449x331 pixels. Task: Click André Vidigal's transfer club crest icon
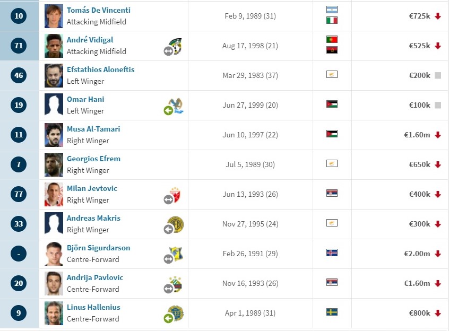pos(174,46)
